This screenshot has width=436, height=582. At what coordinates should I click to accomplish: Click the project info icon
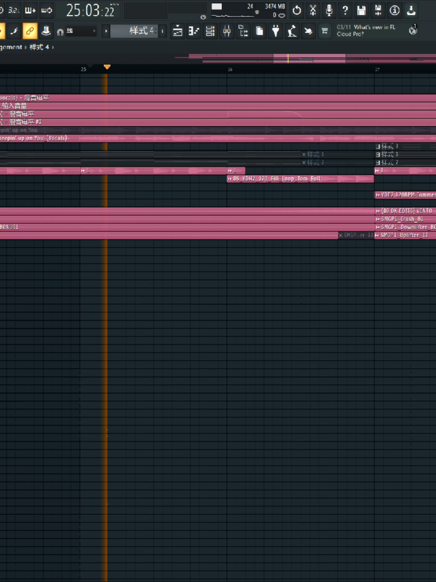click(394, 10)
